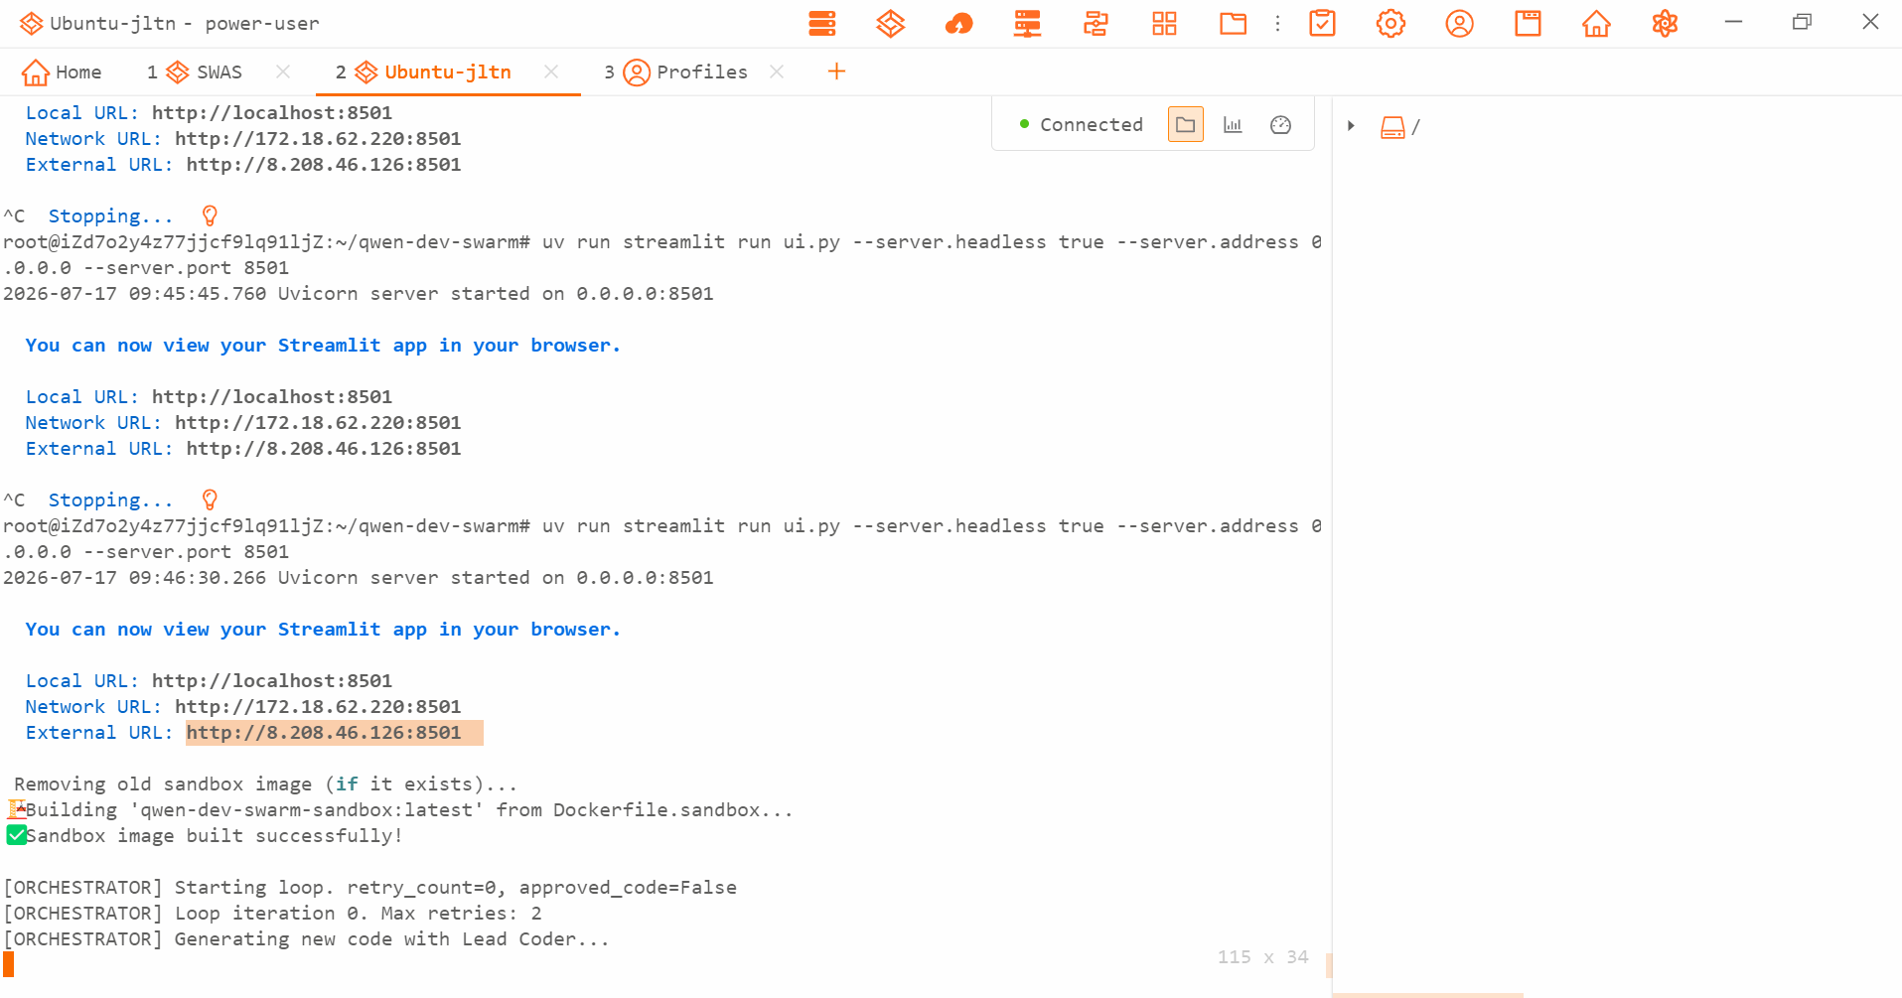Click 'Sandbox image built successfully!' line

[214, 835]
